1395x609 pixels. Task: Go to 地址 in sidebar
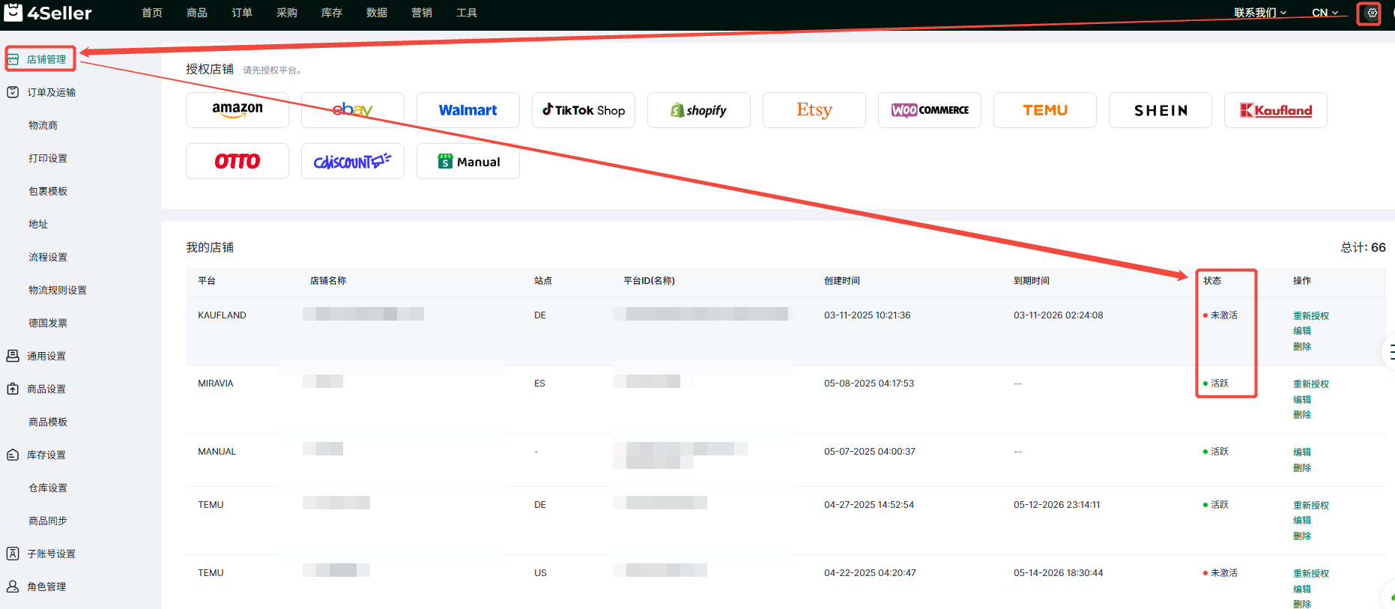coord(38,224)
